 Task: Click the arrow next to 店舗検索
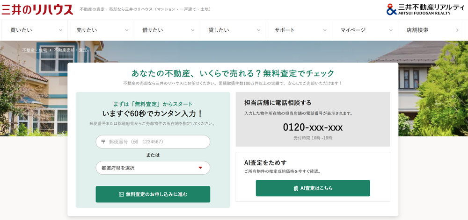click(x=457, y=30)
